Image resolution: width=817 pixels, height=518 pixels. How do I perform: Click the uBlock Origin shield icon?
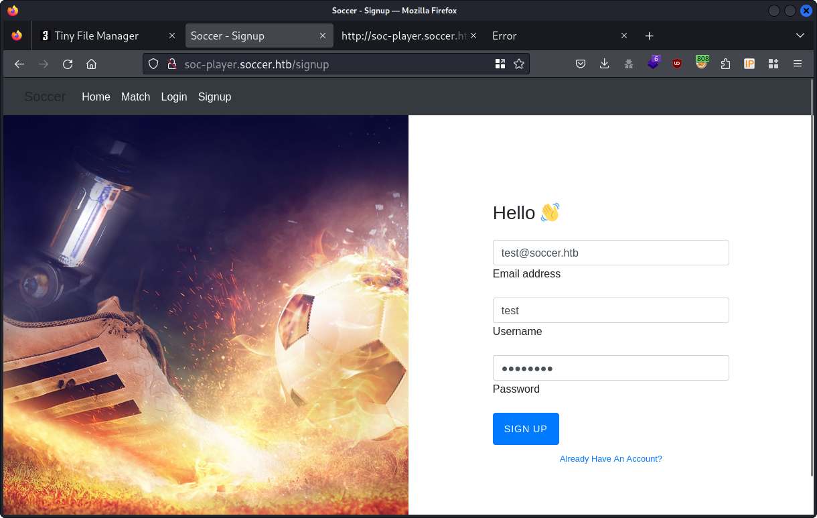click(677, 64)
